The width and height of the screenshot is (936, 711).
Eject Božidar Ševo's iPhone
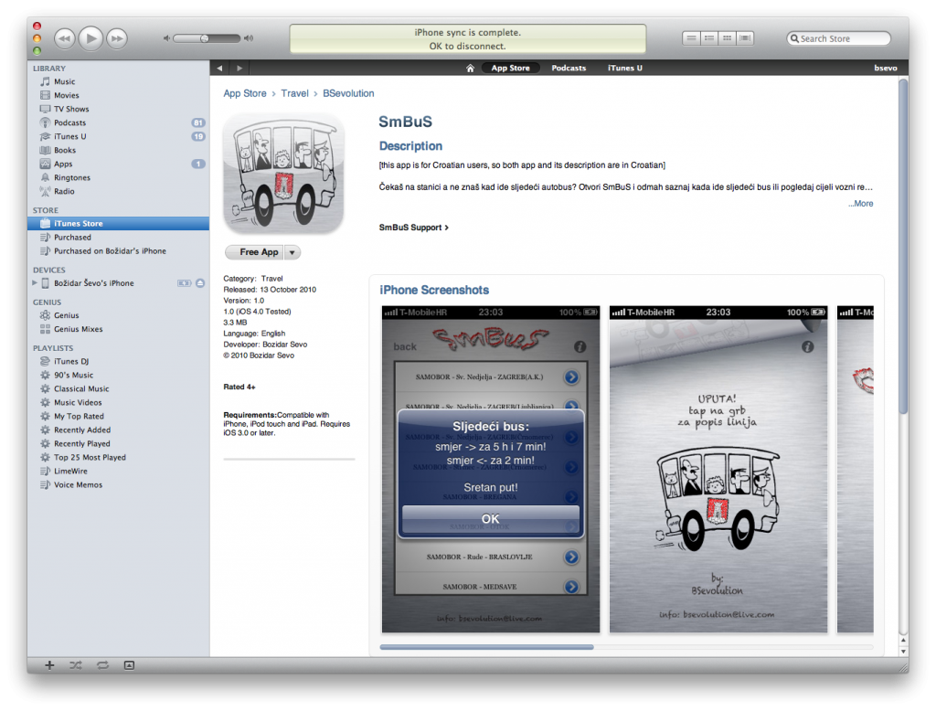200,283
